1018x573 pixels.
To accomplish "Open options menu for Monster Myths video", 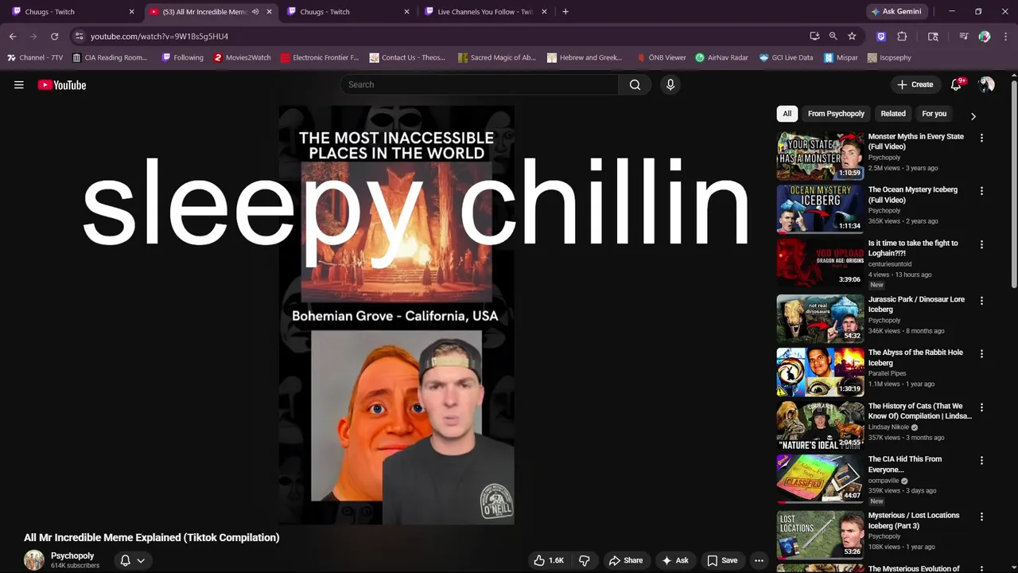I will click(981, 138).
